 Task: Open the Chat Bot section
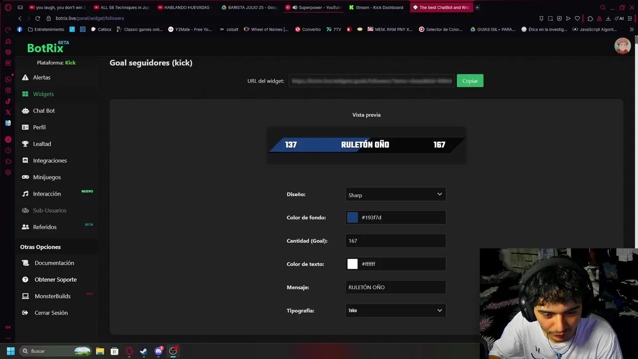tap(38, 111)
